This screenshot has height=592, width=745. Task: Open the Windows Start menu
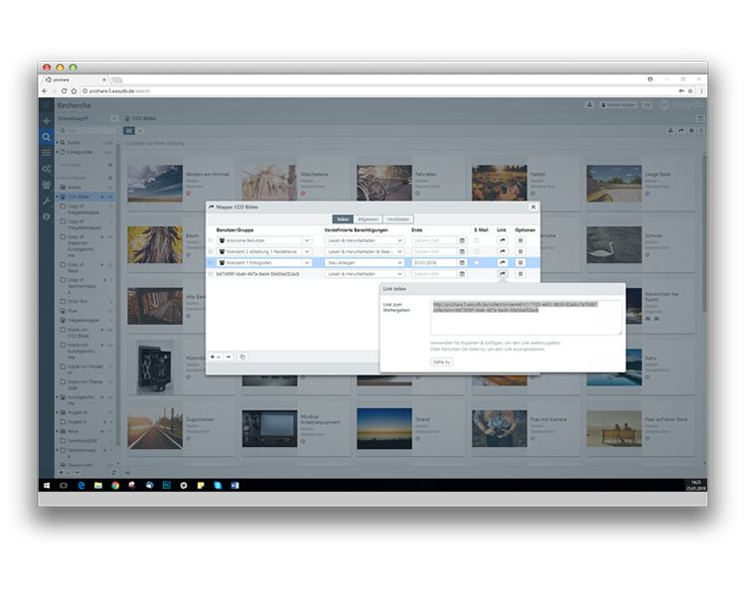pyautogui.click(x=47, y=486)
